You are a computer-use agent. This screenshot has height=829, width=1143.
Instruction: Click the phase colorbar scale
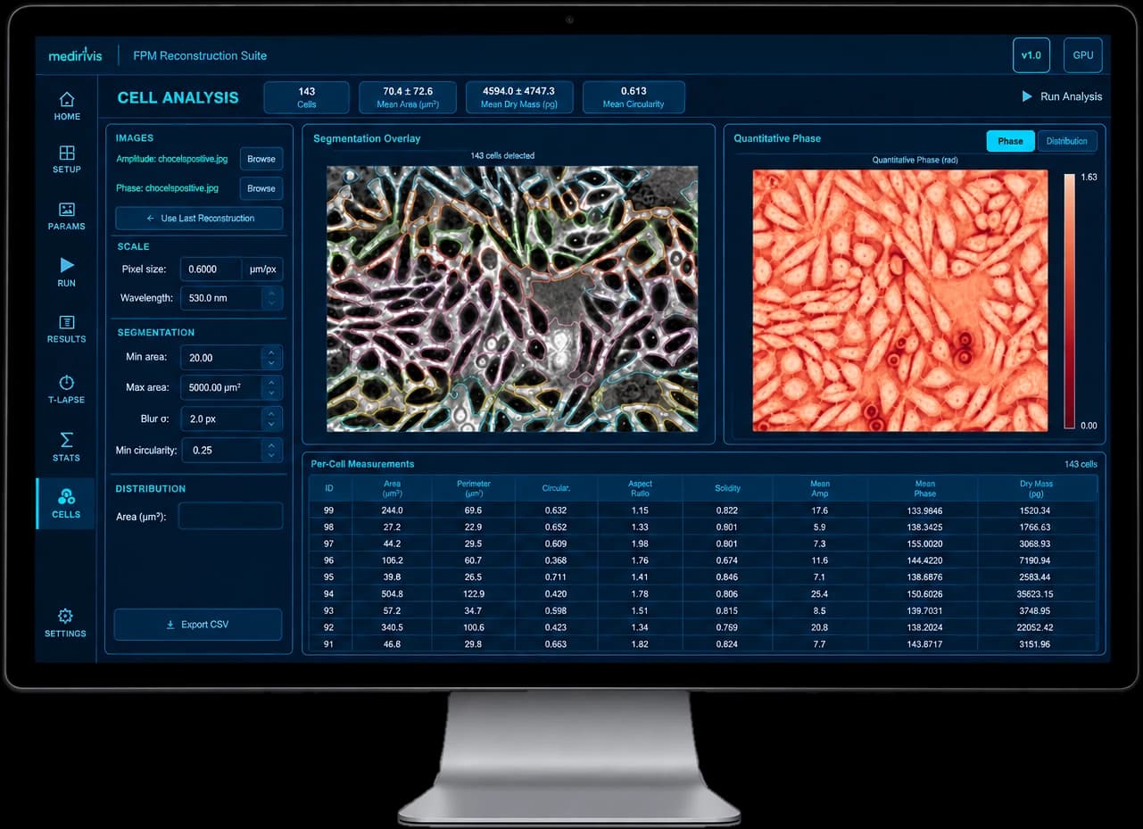[1069, 301]
